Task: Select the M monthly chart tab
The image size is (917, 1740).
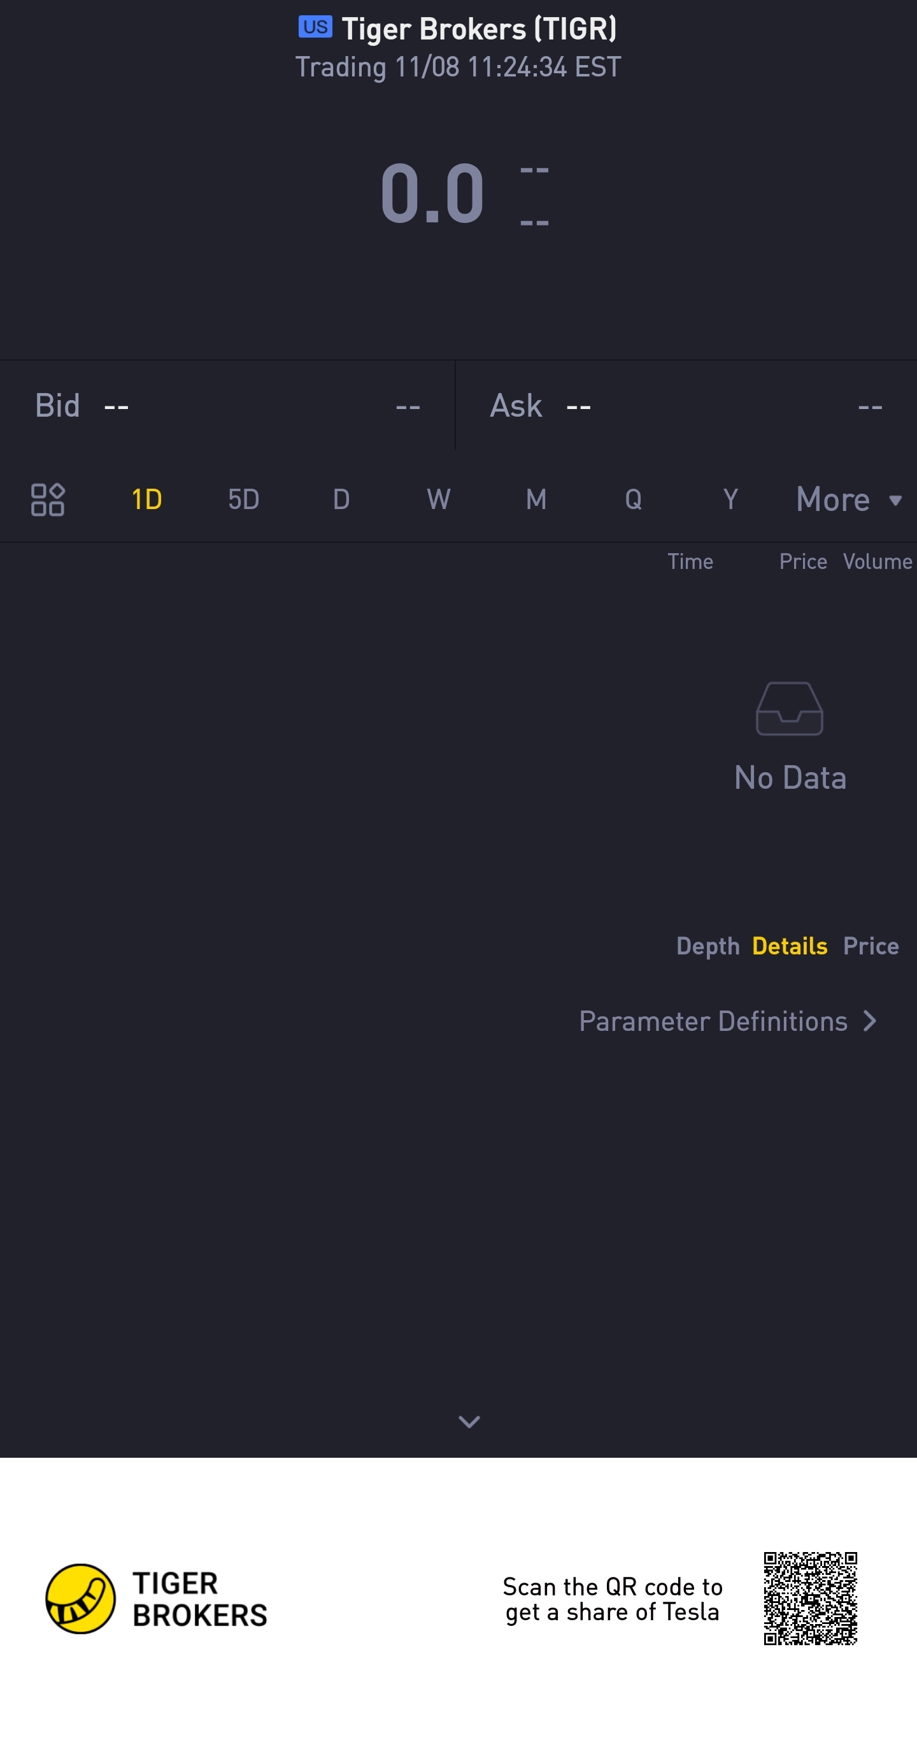Action: click(536, 499)
